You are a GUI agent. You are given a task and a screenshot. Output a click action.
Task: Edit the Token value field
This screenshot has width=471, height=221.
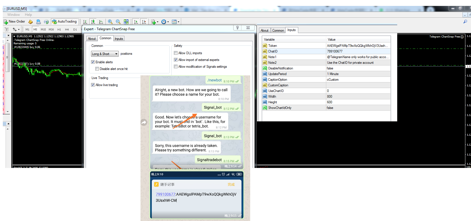pyautogui.click(x=358, y=46)
